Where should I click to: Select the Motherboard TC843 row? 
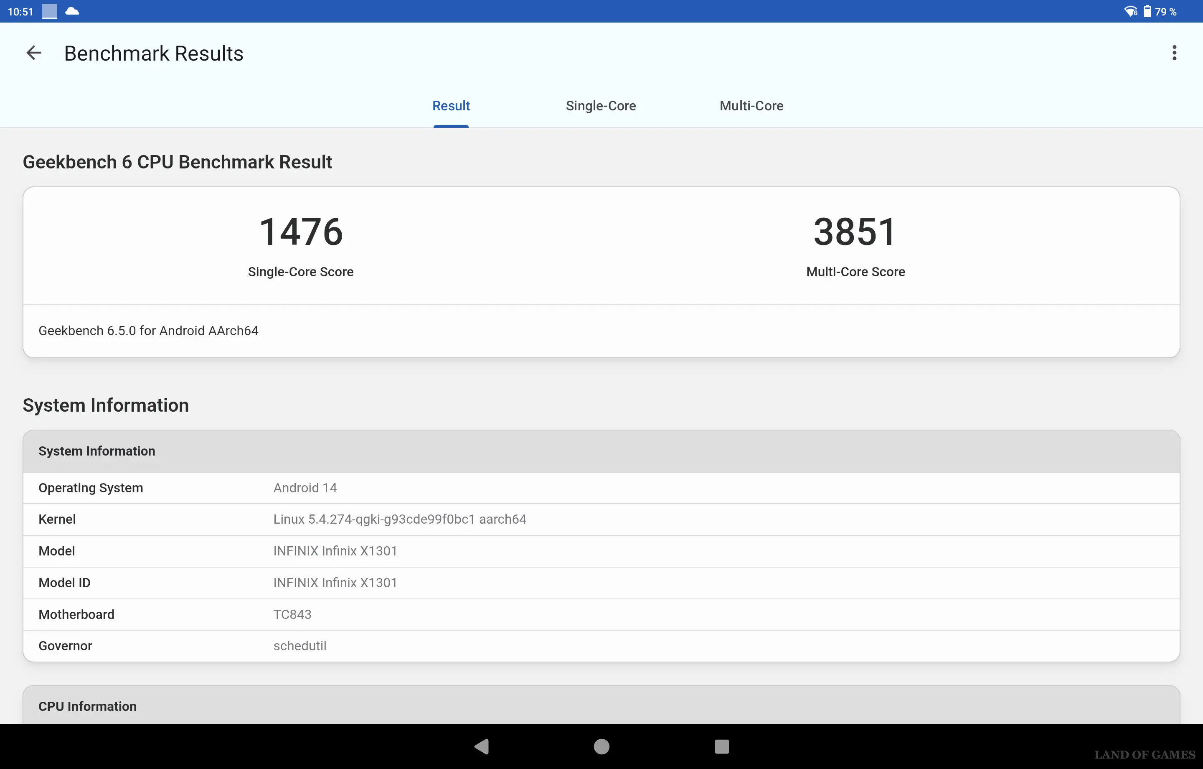(601, 614)
